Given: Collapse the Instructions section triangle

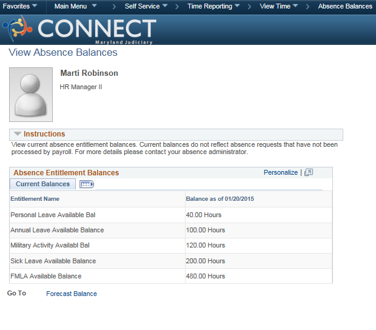Looking at the screenshot, I should click(x=18, y=134).
